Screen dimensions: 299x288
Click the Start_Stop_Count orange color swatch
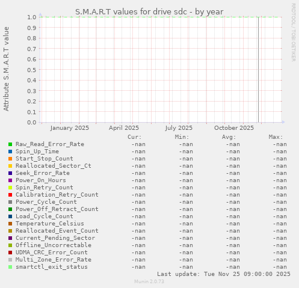tap(10, 159)
